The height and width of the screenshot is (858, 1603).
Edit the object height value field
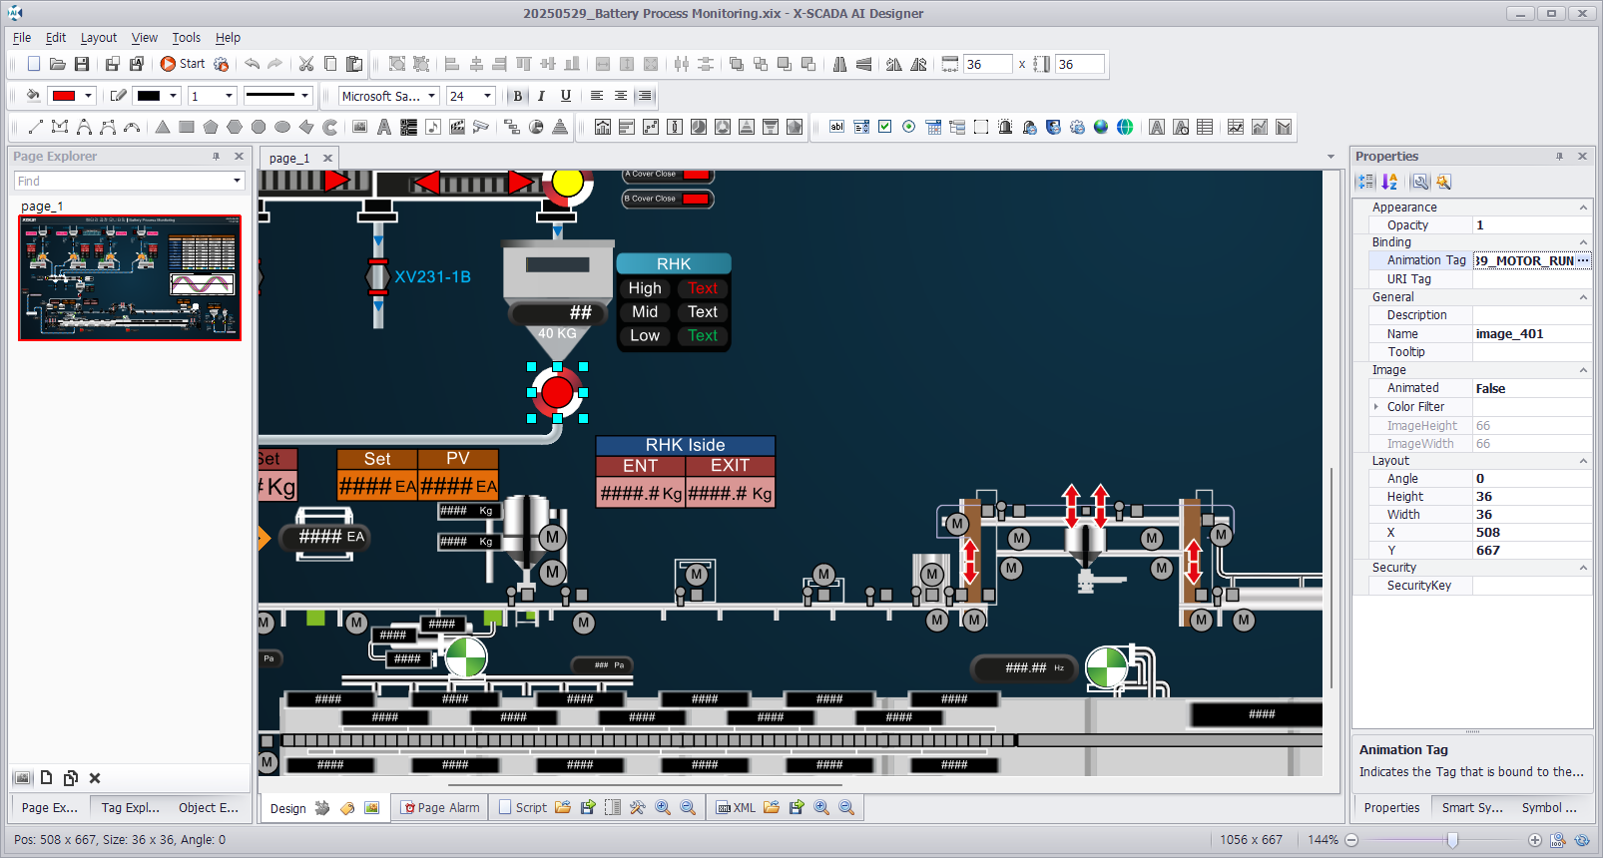click(x=1080, y=64)
